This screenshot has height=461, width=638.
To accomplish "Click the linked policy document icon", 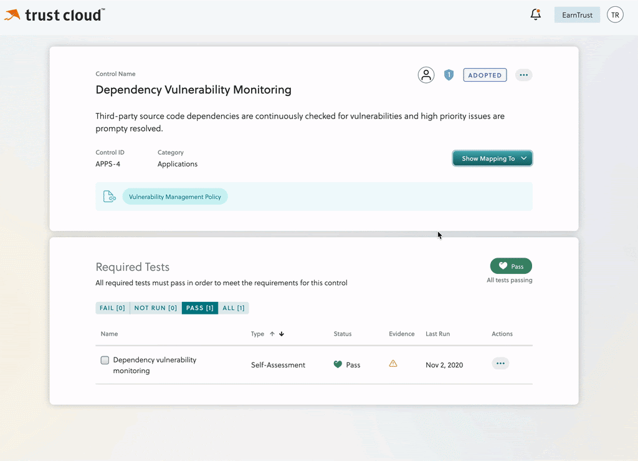I will click(109, 197).
